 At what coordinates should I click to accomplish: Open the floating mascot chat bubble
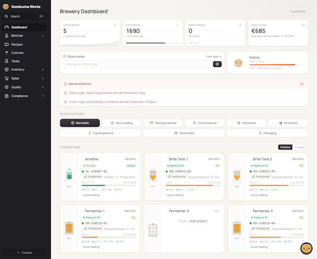306,248
